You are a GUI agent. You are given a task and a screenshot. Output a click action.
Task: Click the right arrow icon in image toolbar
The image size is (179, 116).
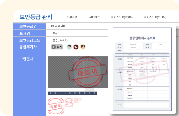(65, 93)
